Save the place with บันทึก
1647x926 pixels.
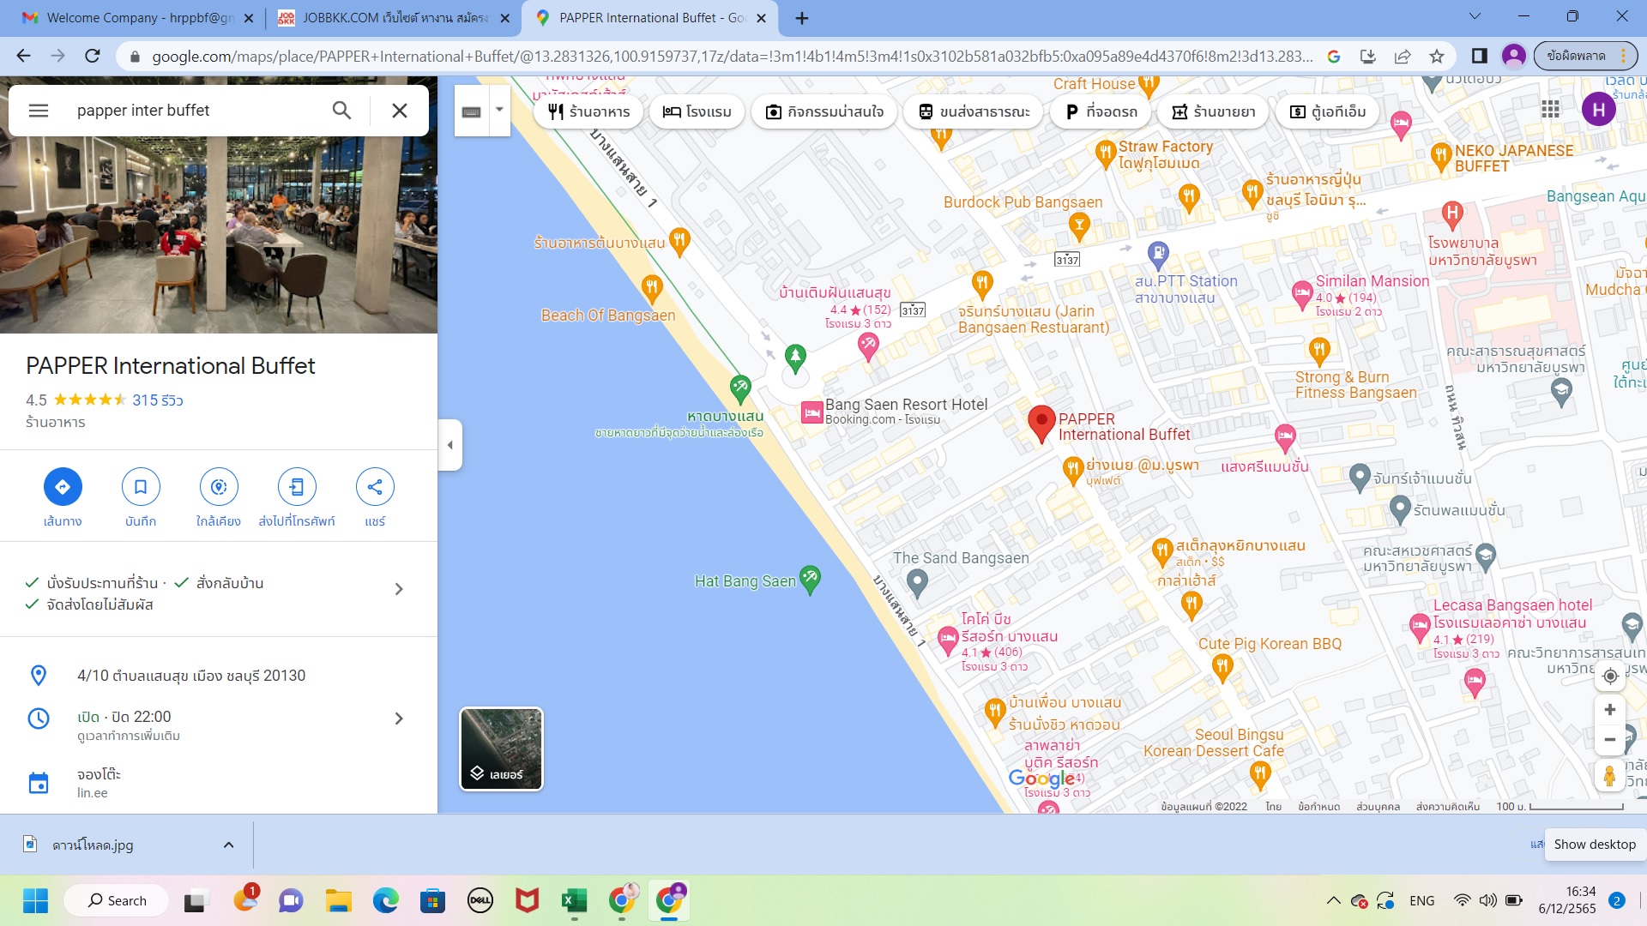pos(141,497)
